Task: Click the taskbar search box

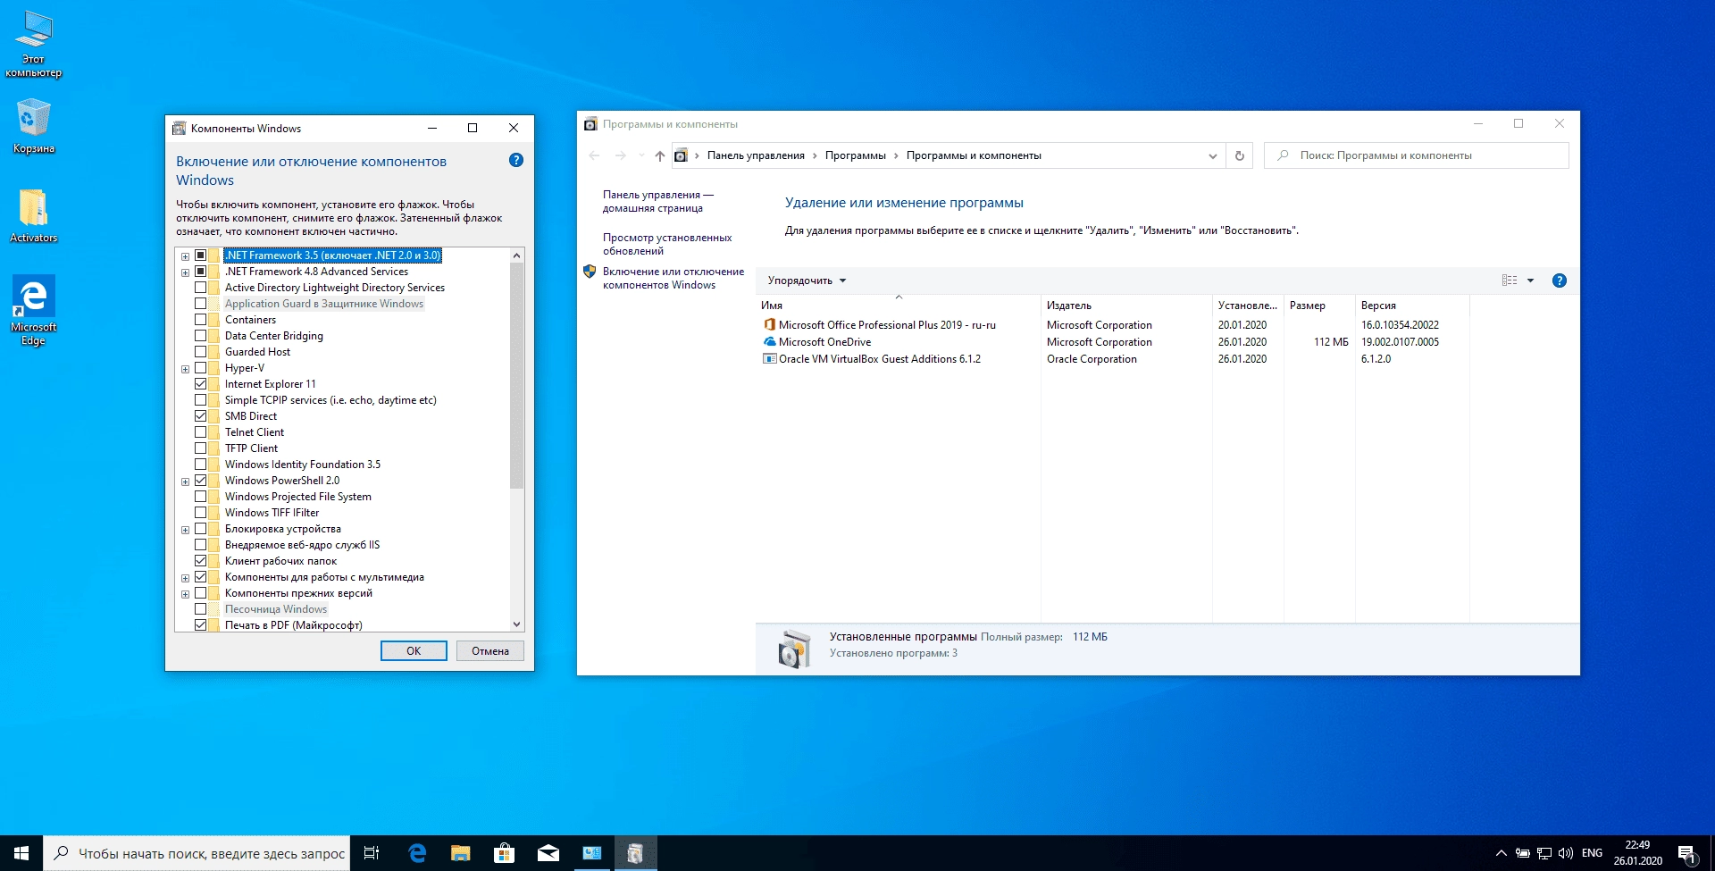Action: click(x=197, y=853)
